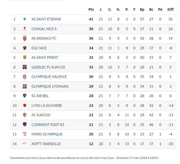Click the Diff column header
This screenshot has height=164, width=180.
pos(171,9)
